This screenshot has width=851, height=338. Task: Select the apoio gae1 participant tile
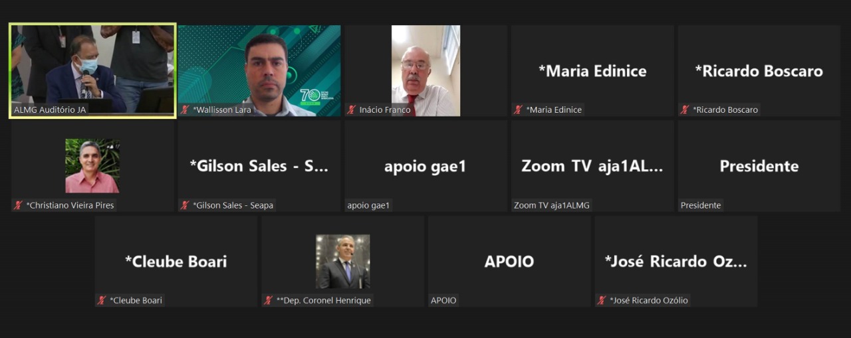(x=425, y=166)
